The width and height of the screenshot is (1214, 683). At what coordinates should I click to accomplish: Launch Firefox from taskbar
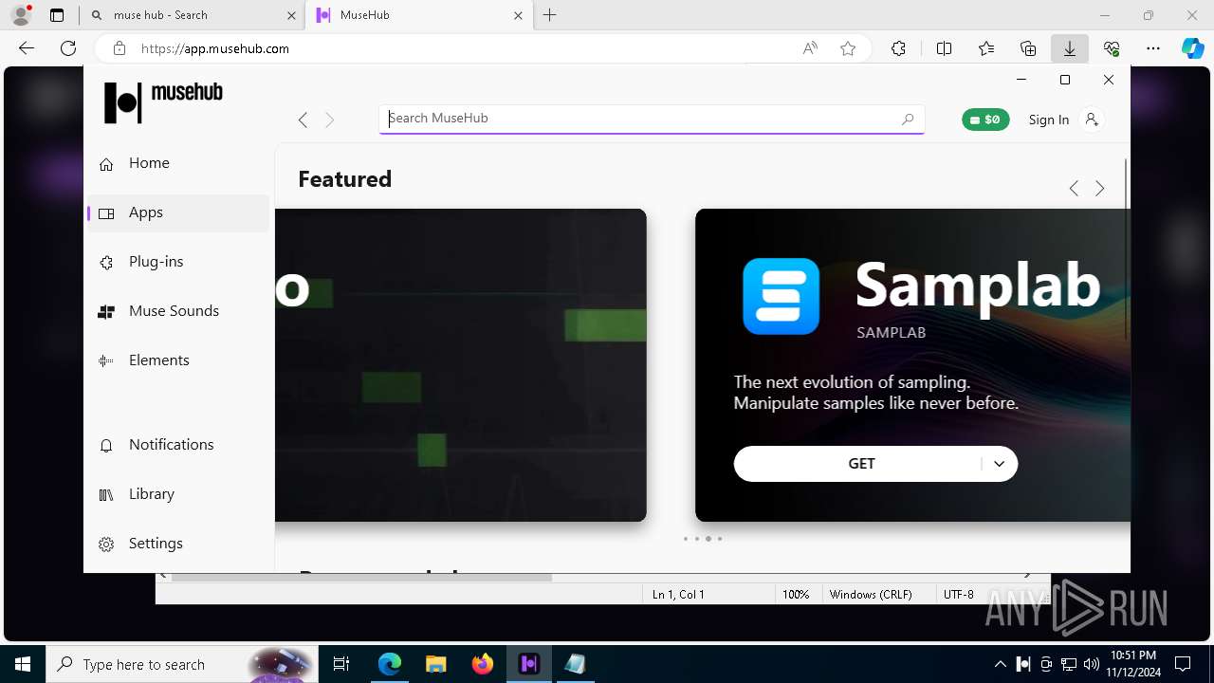coord(483,664)
